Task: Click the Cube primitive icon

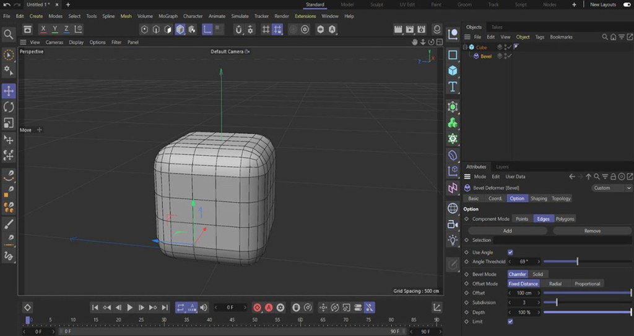Action: tap(453, 70)
